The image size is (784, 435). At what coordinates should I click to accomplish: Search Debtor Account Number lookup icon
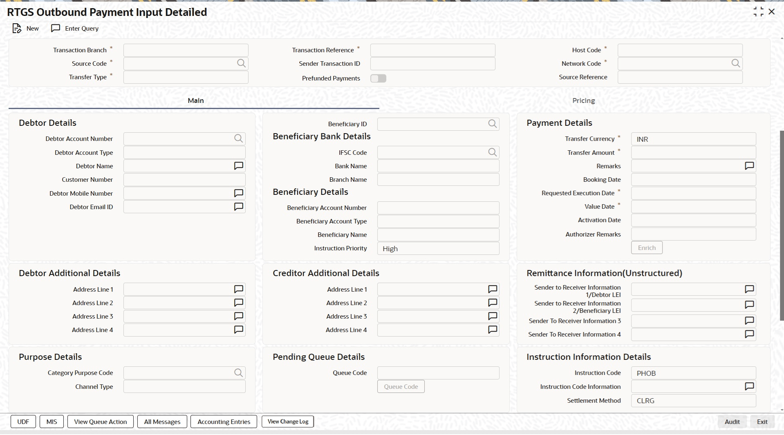[x=238, y=138]
